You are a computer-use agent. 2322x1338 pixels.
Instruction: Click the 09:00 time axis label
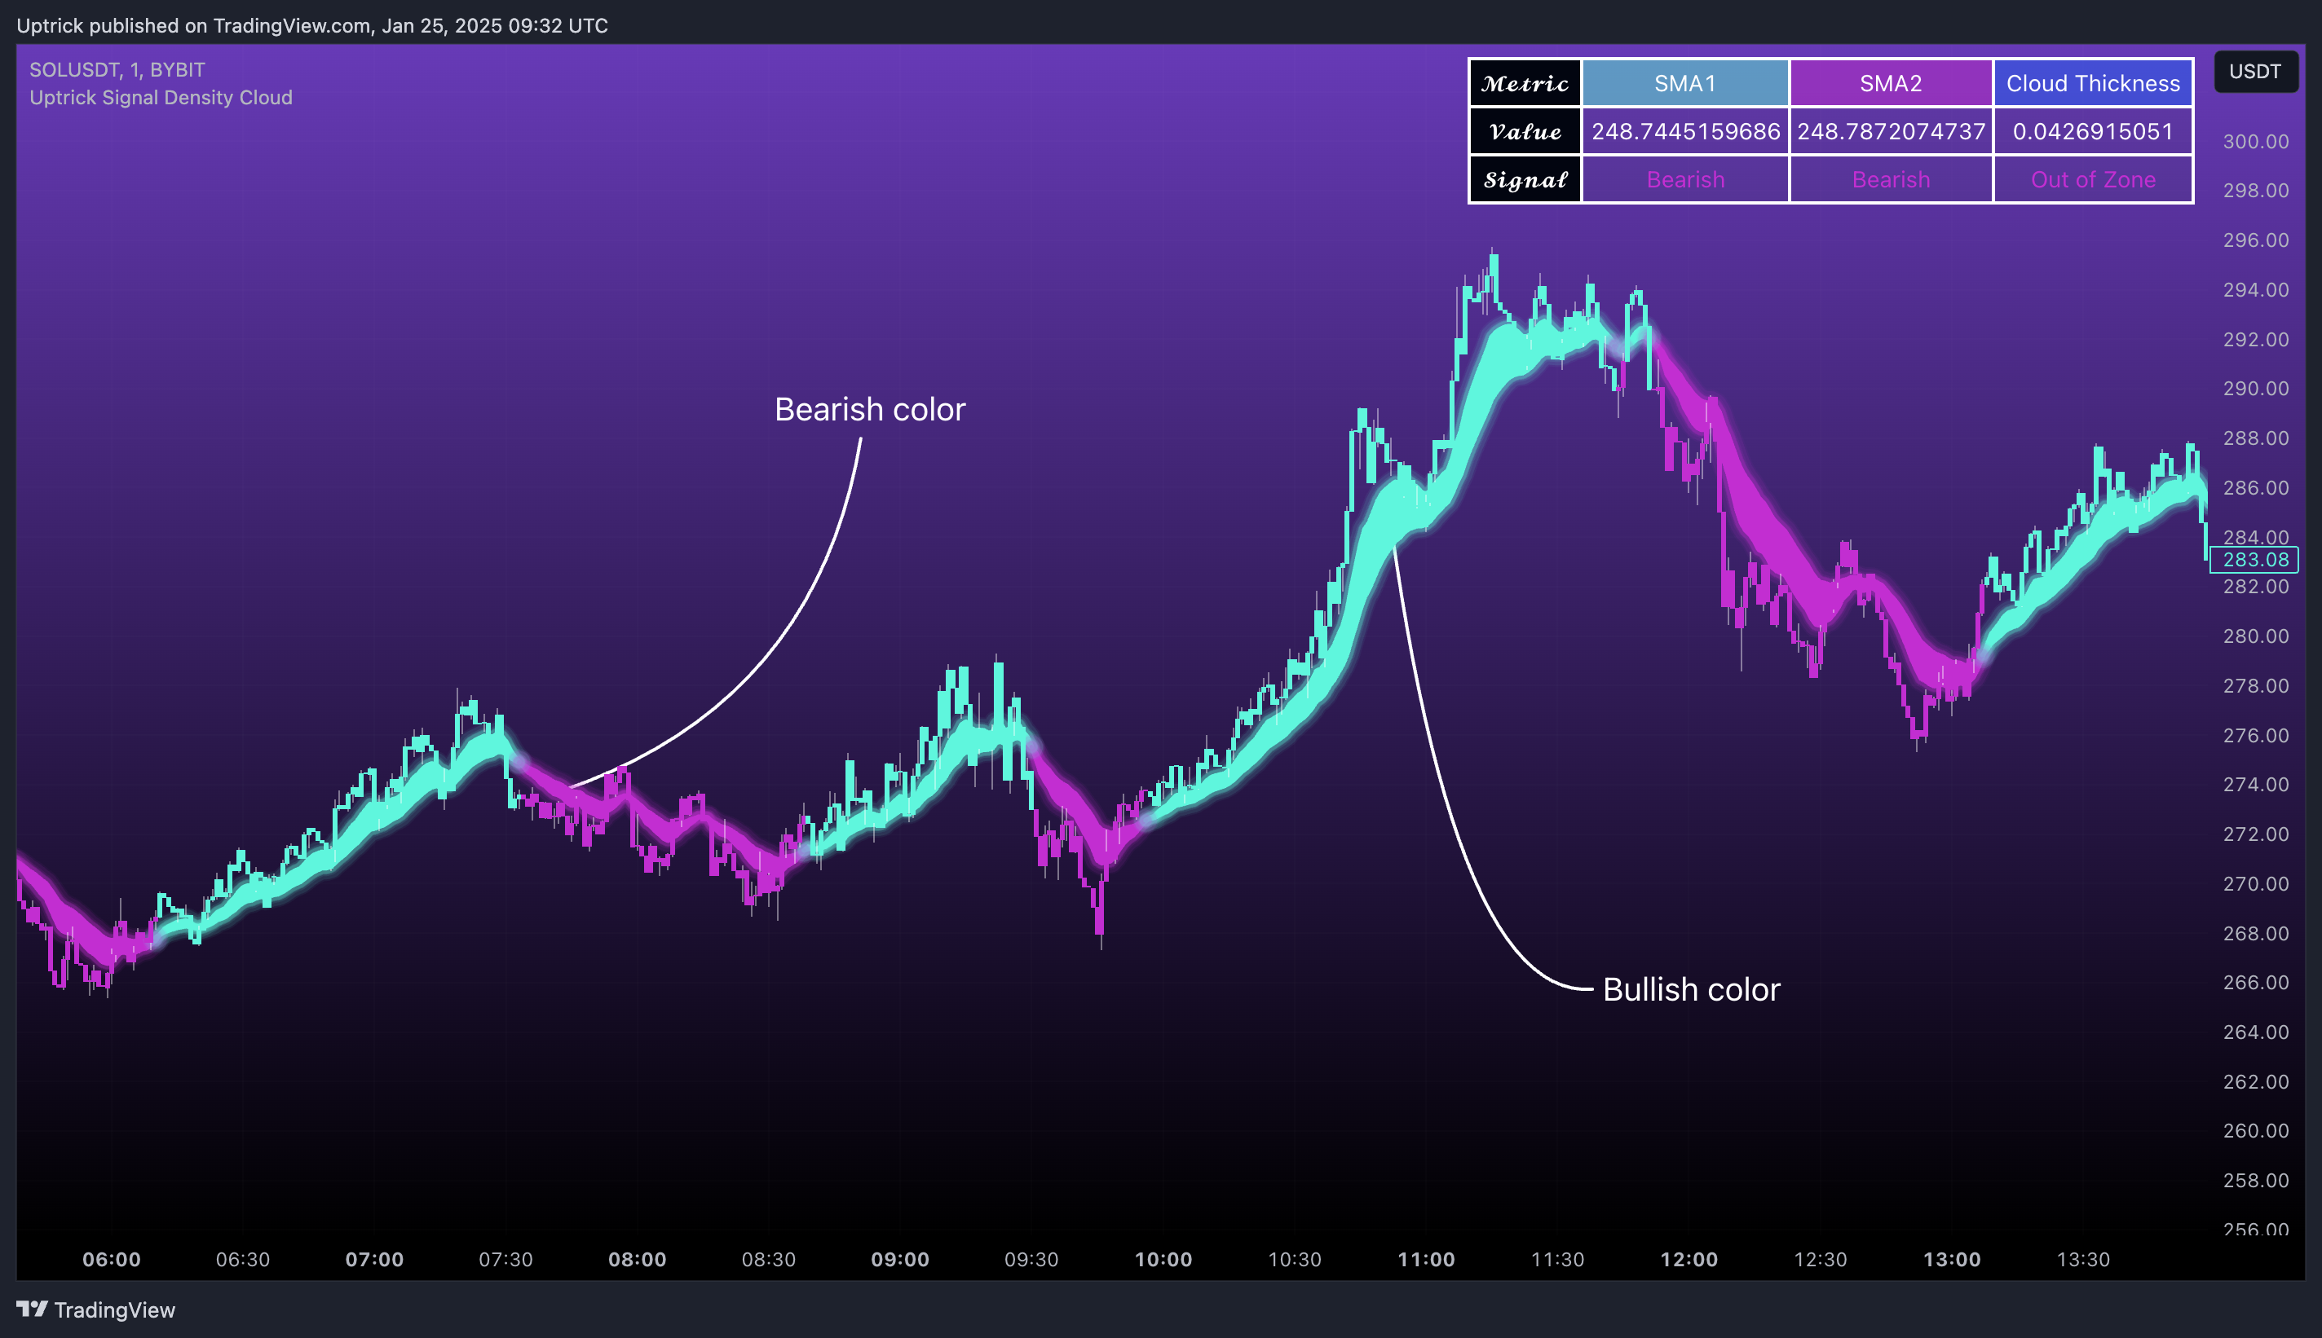(x=900, y=1260)
